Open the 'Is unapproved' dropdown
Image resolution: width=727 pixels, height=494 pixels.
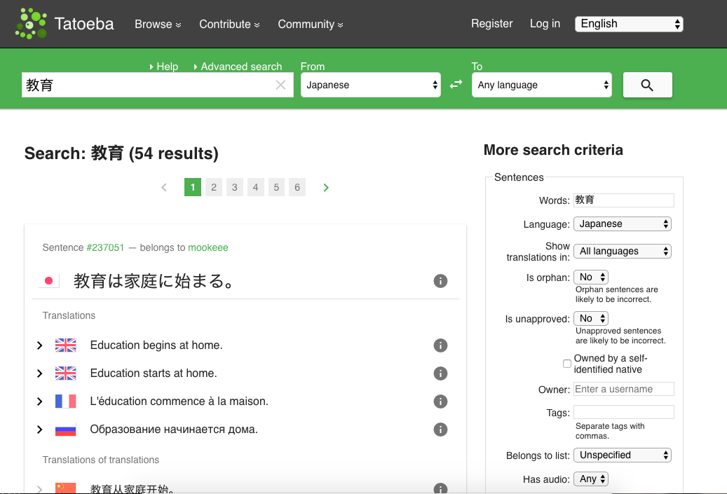(590, 318)
